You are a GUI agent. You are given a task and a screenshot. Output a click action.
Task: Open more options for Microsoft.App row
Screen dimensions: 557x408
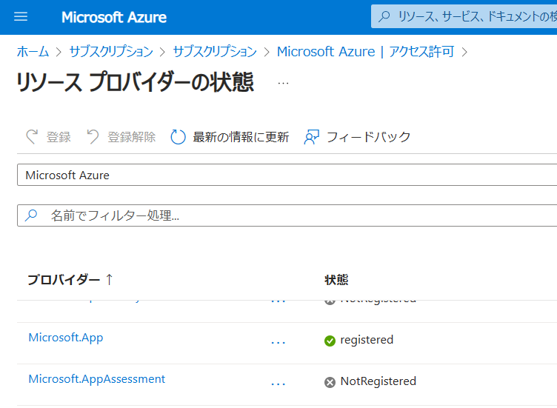pyautogui.click(x=278, y=342)
